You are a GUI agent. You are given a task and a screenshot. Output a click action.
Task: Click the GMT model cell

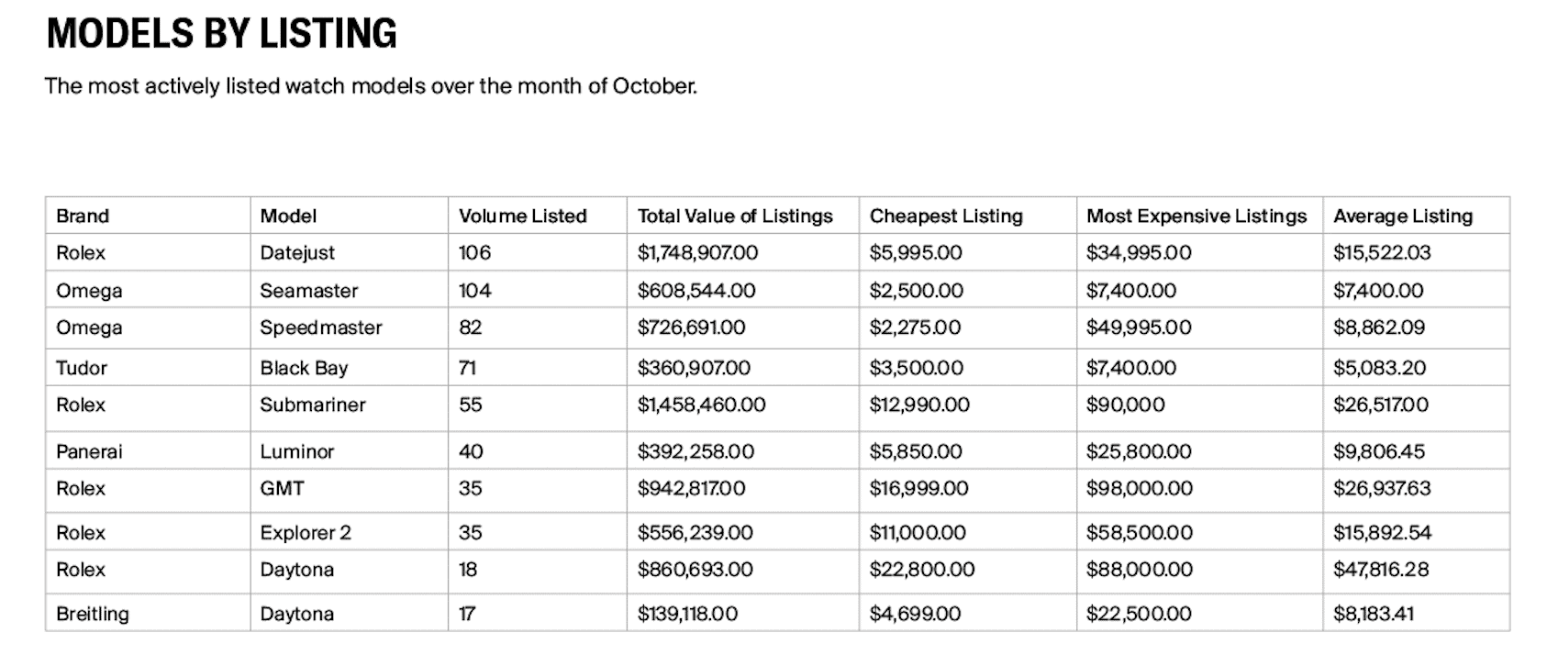click(x=282, y=488)
